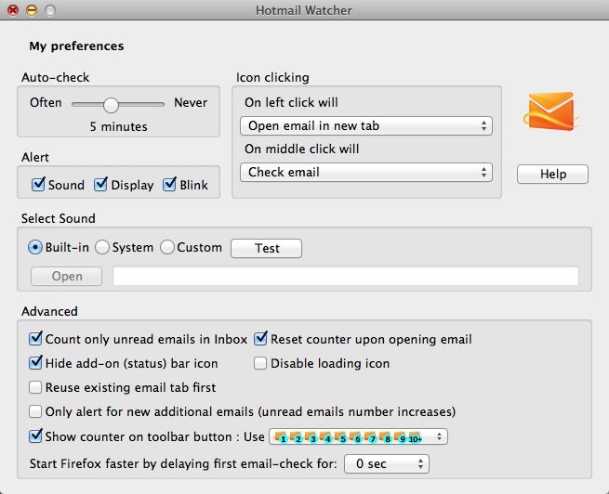Toggle the Blink alert checkbox
Viewport: 609px width, 494px height.
pyautogui.click(x=170, y=185)
